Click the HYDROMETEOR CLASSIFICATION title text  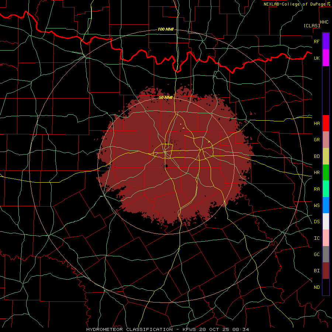point(129,329)
